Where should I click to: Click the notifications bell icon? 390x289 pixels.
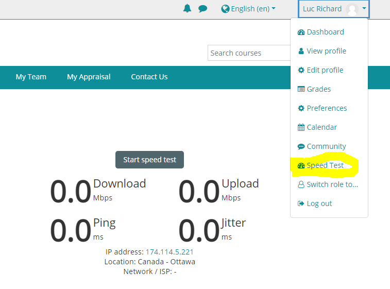tap(187, 9)
